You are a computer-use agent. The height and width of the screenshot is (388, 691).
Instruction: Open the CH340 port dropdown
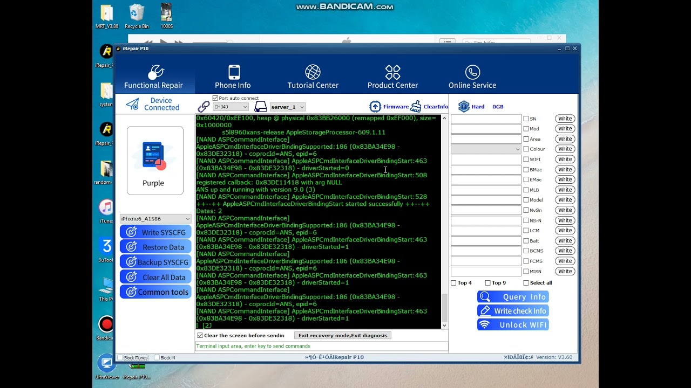231,107
